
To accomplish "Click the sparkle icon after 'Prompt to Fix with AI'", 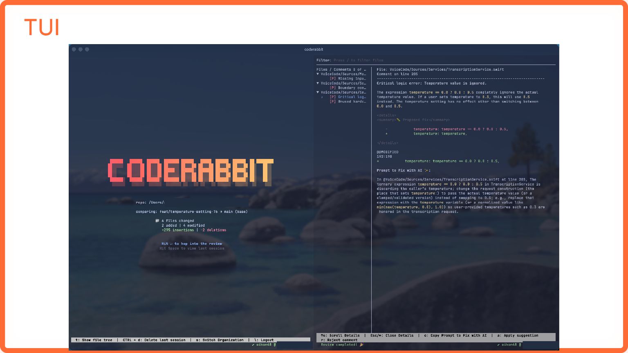I will [x=427, y=170].
